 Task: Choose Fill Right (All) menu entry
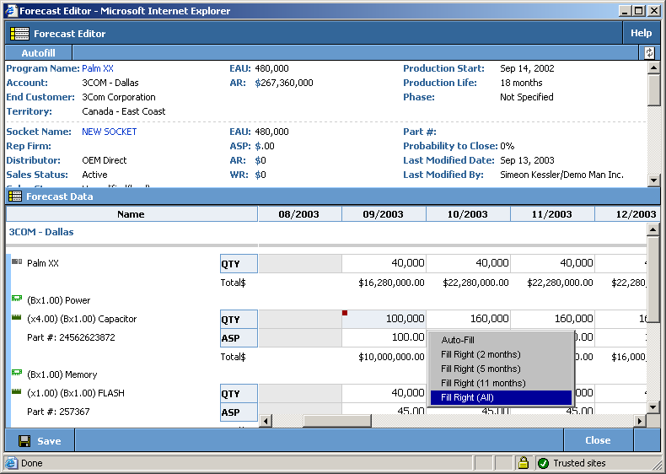(x=502, y=397)
